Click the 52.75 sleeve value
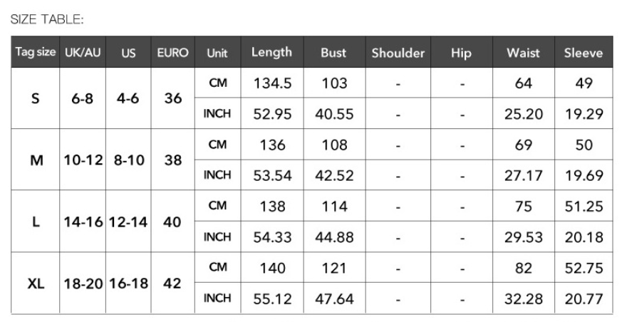 [584, 268]
